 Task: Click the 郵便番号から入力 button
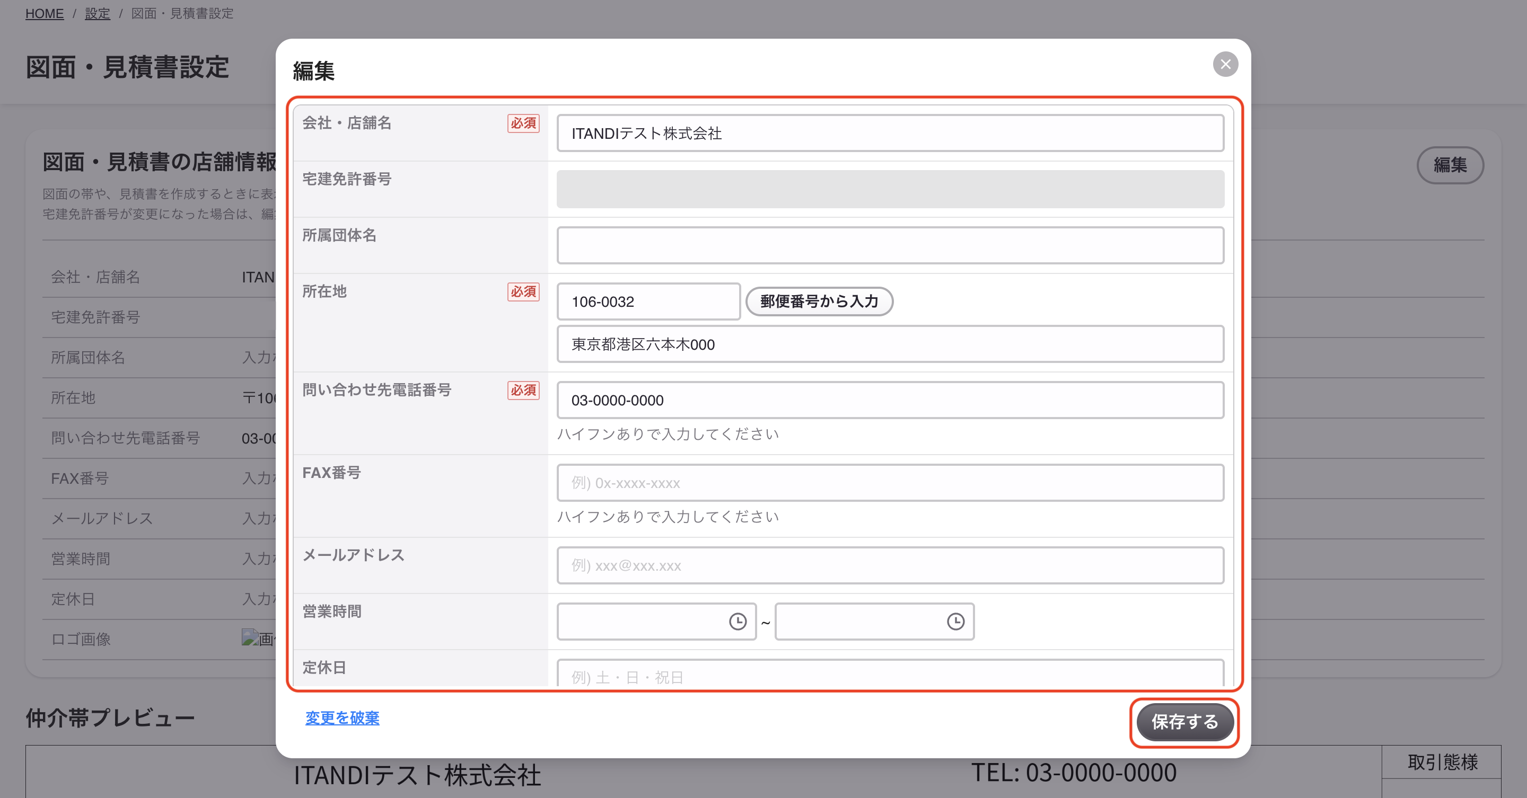tap(819, 302)
